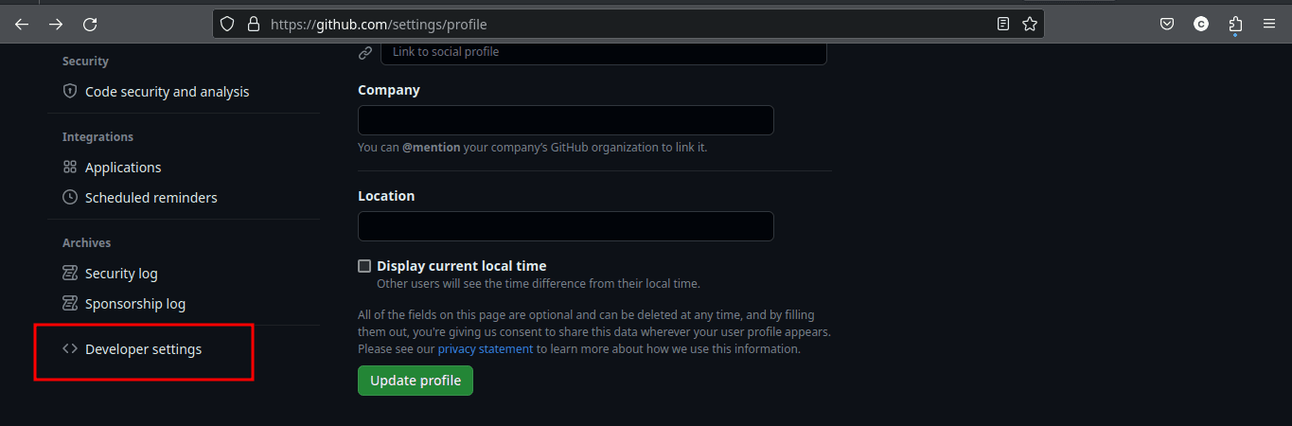This screenshot has width=1292, height=426.
Task: Follow the privacy statement link
Action: pos(486,349)
